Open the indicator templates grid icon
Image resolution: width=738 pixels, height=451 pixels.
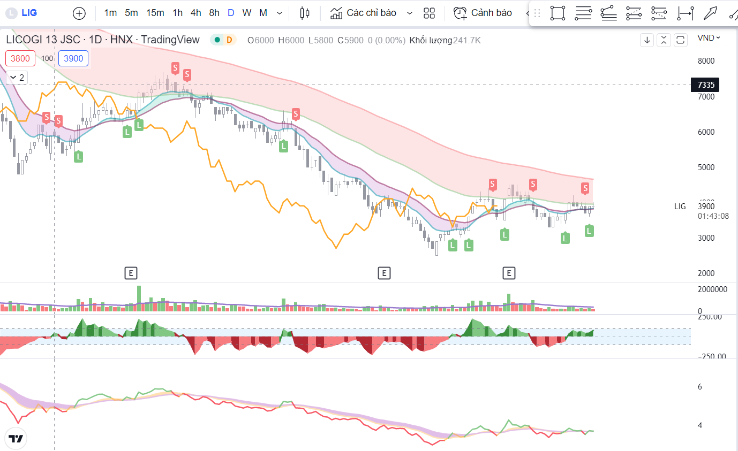(x=429, y=13)
